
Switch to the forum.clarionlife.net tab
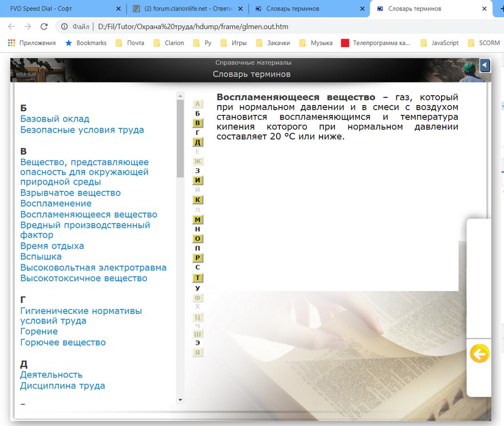[187, 9]
